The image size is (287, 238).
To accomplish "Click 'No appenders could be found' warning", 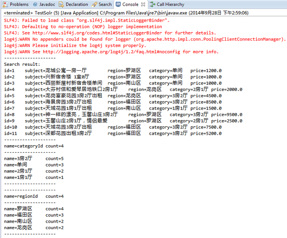I will pyautogui.click(x=145, y=39).
